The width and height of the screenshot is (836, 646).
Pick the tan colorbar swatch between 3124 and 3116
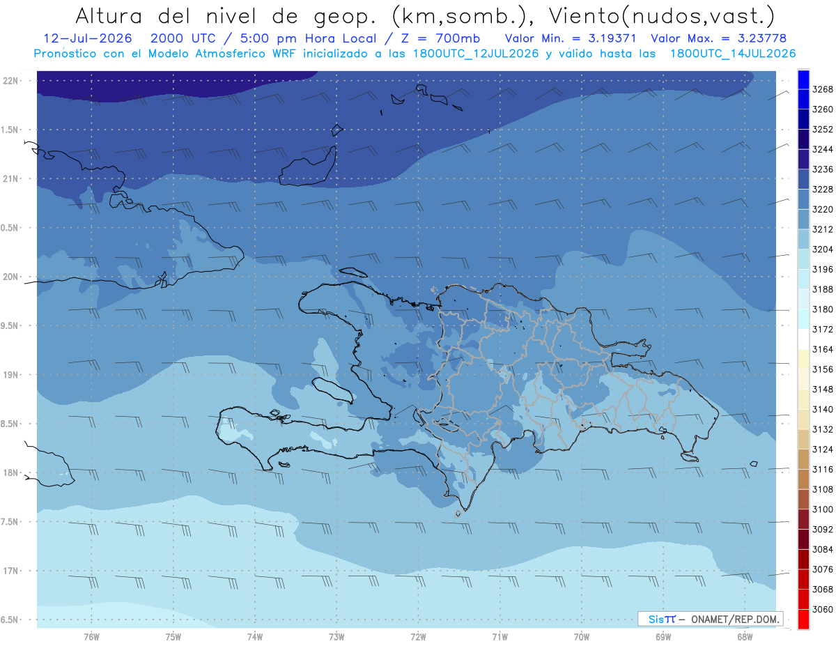click(803, 459)
